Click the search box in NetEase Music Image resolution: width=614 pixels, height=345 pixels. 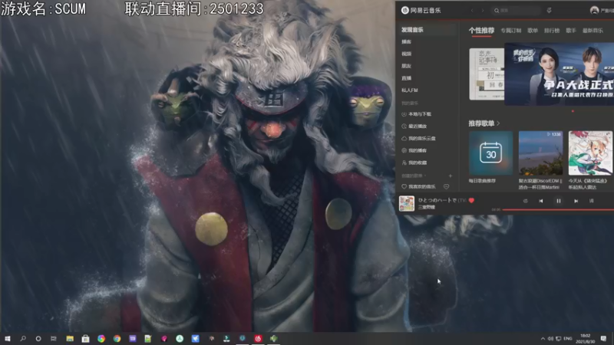tap(516, 11)
